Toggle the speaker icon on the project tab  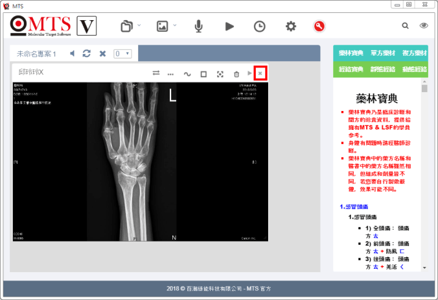click(73, 53)
